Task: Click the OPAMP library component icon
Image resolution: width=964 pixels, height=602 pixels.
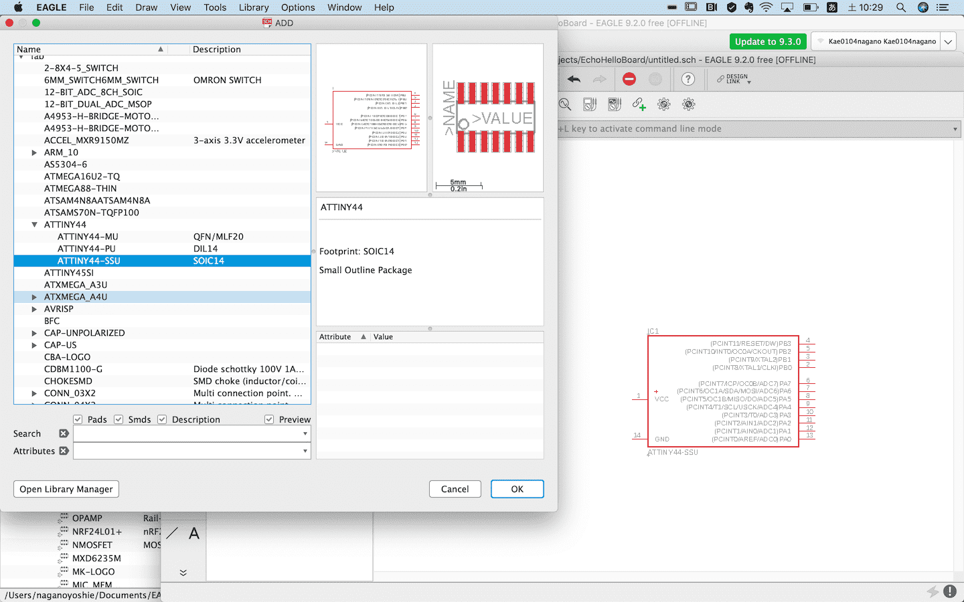Action: [64, 518]
